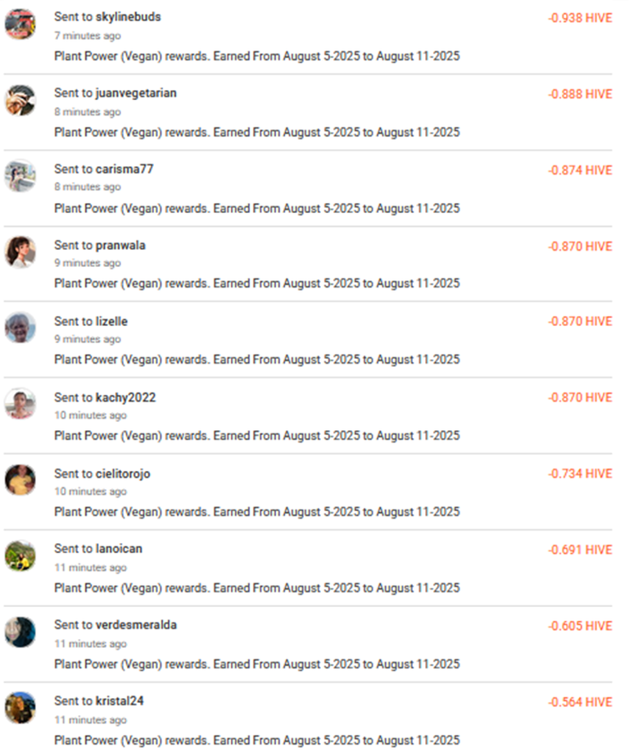
Task: Open kristal24's avatar picture
Action: (20, 708)
